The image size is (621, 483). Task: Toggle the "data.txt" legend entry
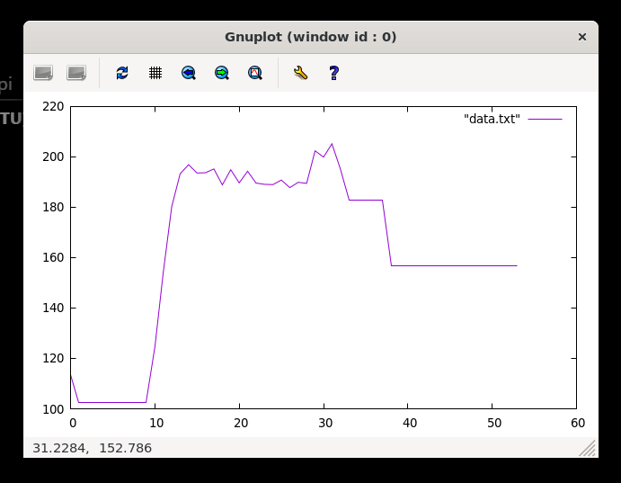pyautogui.click(x=492, y=119)
